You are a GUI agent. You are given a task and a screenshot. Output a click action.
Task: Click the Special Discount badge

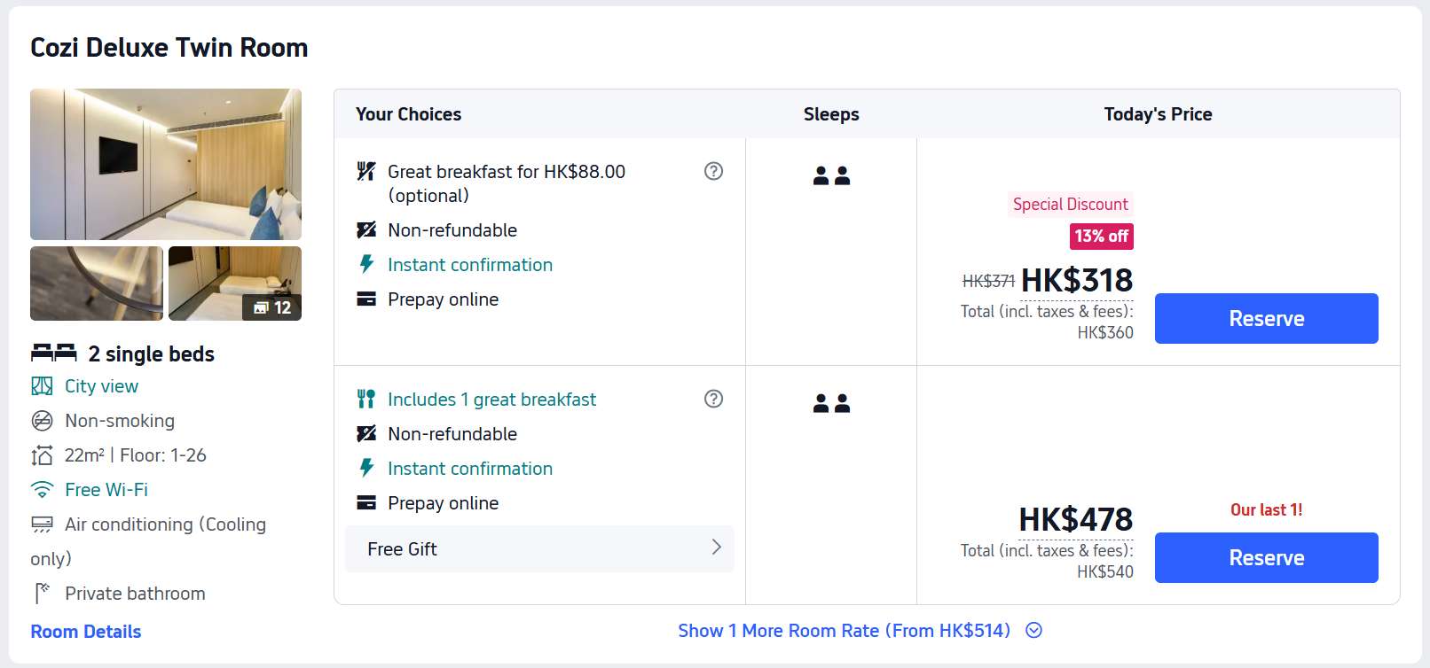point(1070,205)
